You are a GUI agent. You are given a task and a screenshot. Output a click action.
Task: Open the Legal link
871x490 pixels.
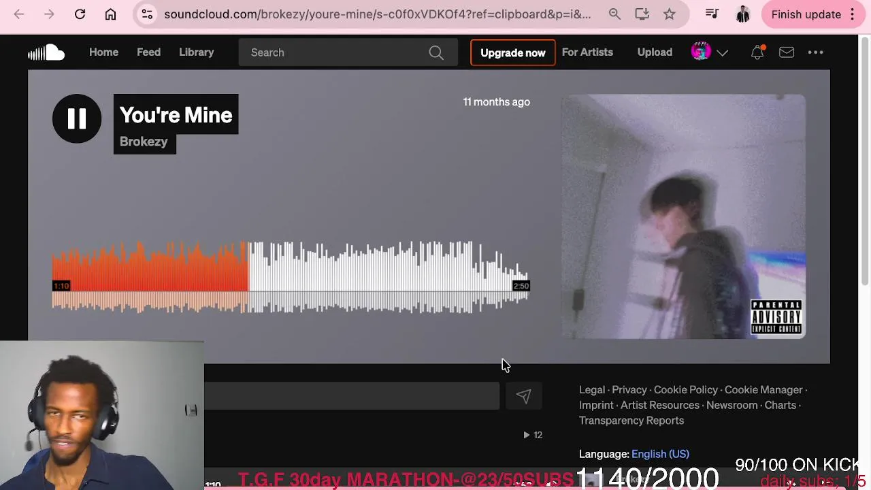(x=592, y=390)
